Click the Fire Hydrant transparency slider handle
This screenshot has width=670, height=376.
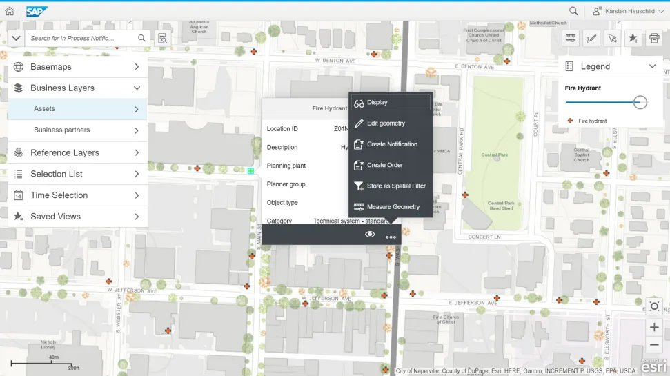click(640, 102)
